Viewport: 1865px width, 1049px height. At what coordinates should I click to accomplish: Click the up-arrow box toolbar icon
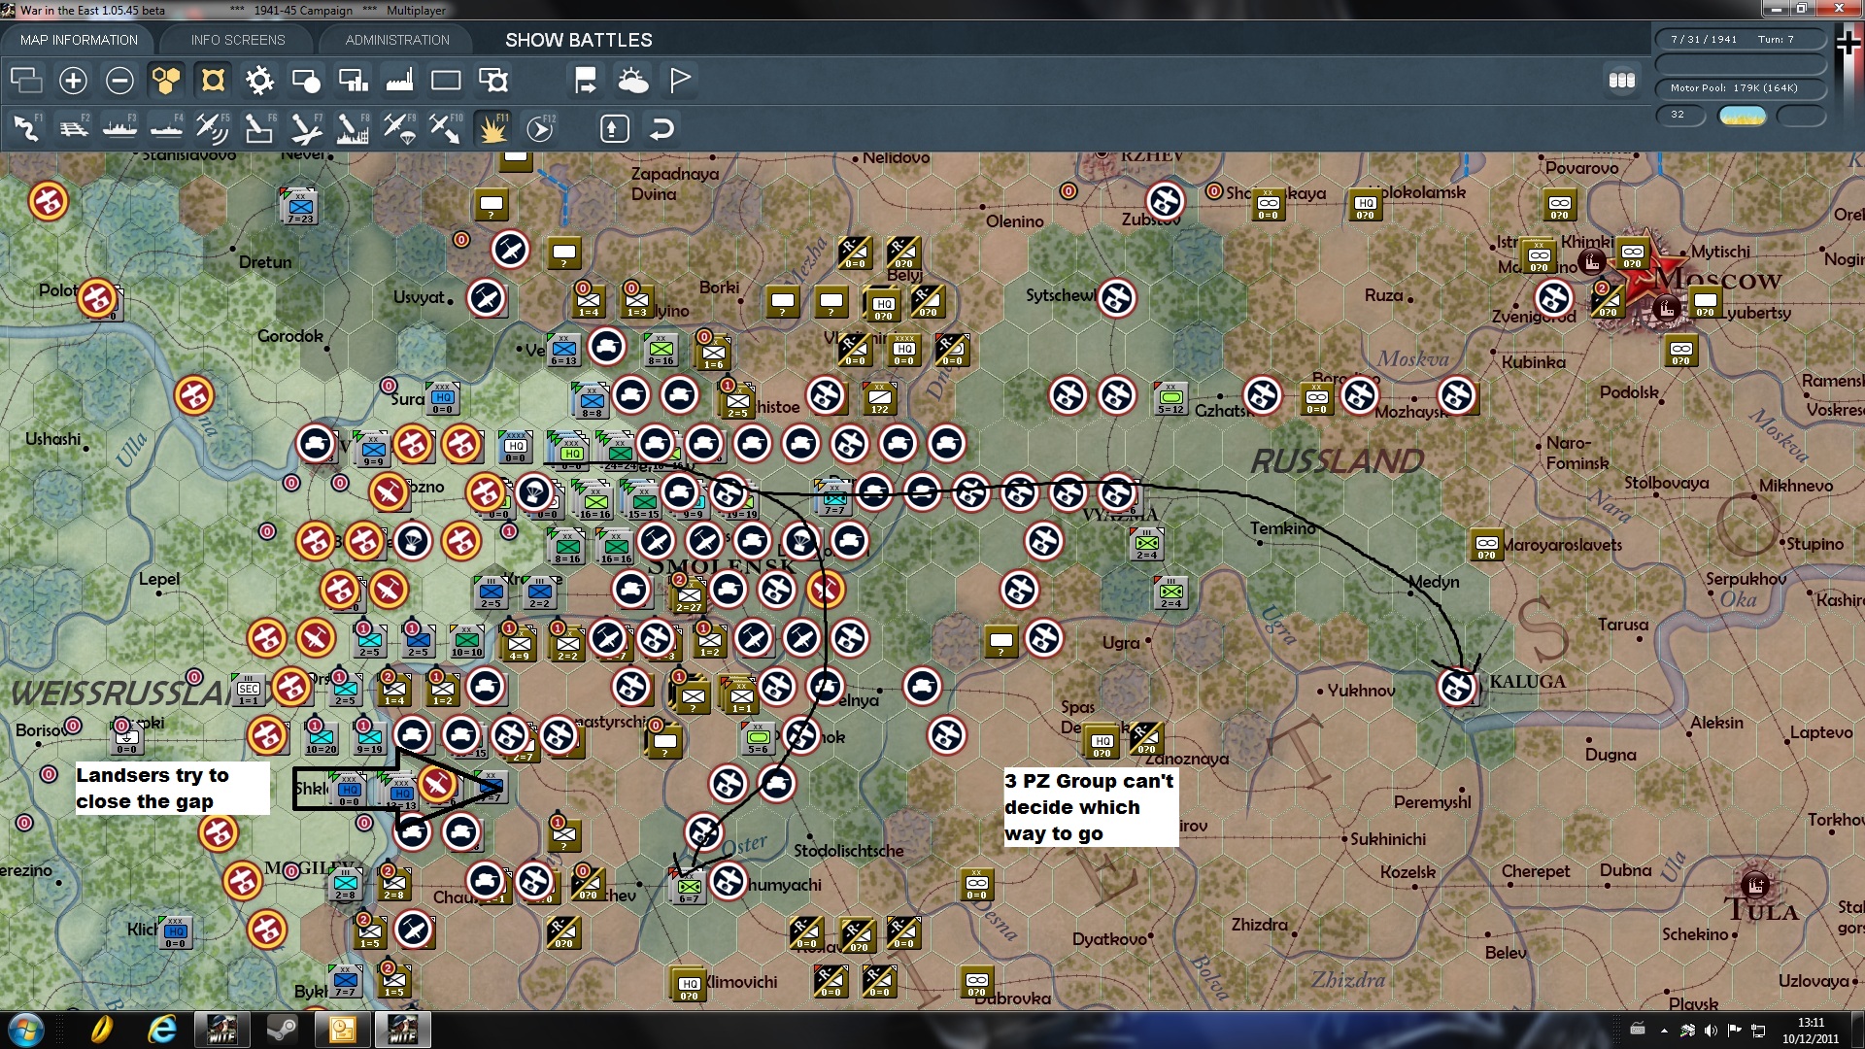(614, 128)
